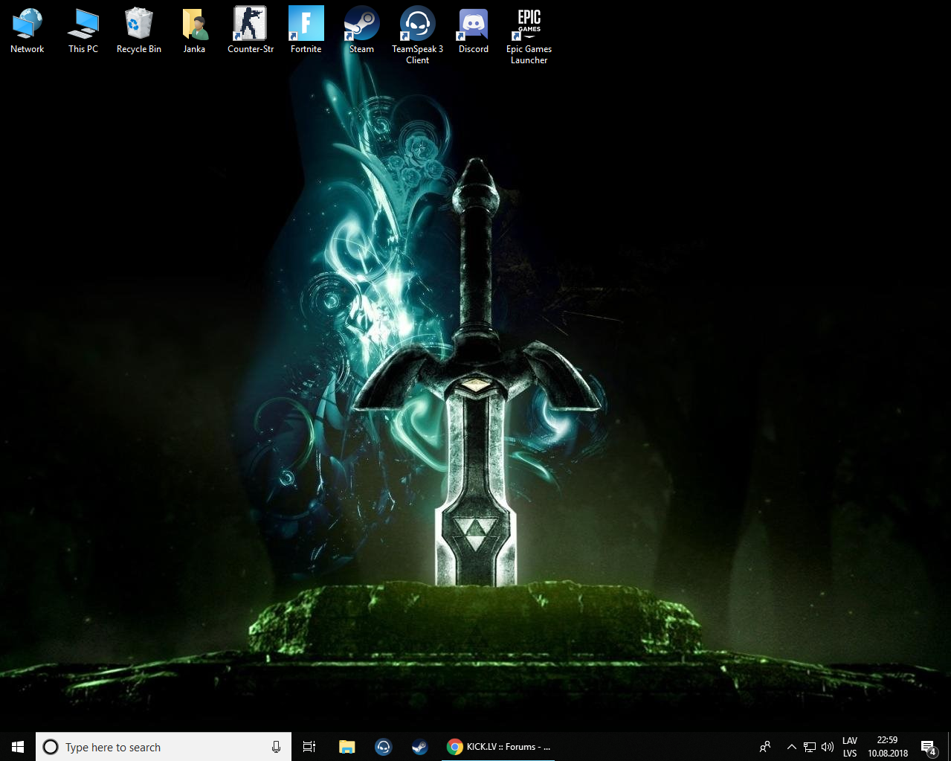Open the People icon in the taskbar
The image size is (951, 761).
coord(765,747)
